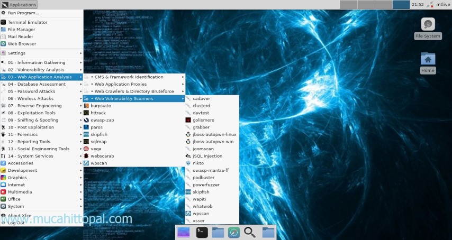Open Web Browser menu entry

pyautogui.click(x=42, y=44)
